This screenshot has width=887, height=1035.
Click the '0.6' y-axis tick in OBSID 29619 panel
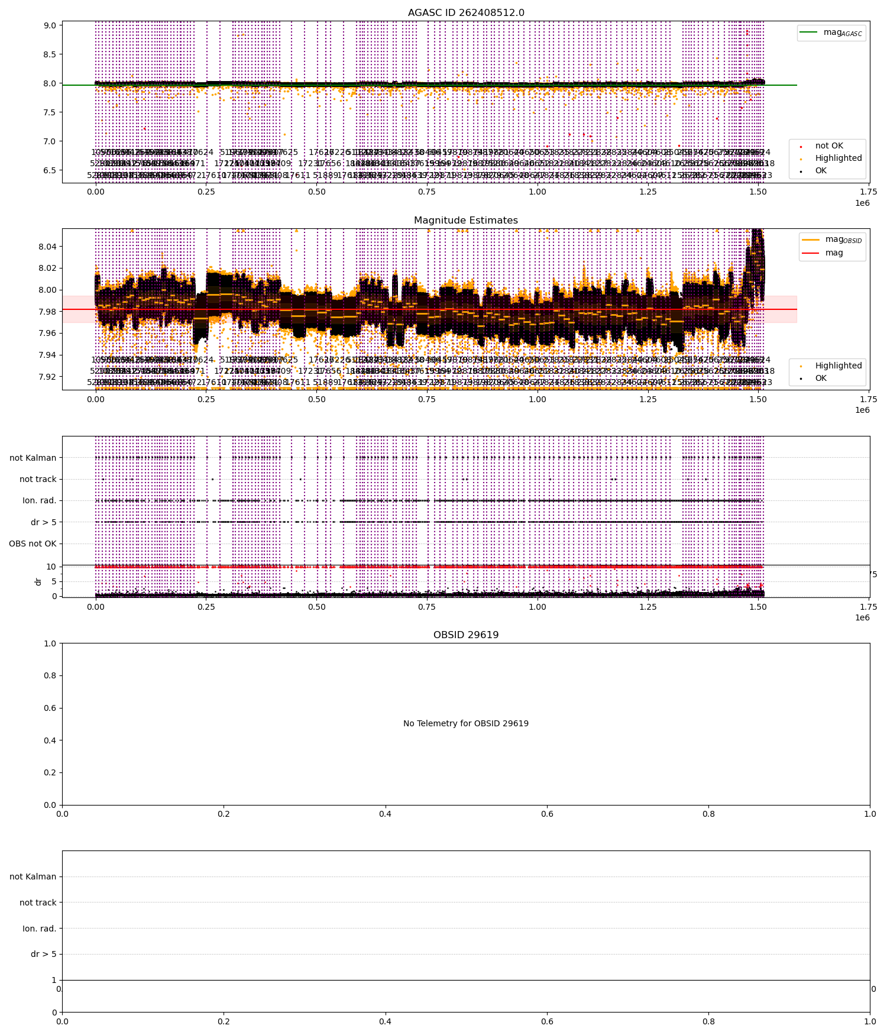(50, 709)
